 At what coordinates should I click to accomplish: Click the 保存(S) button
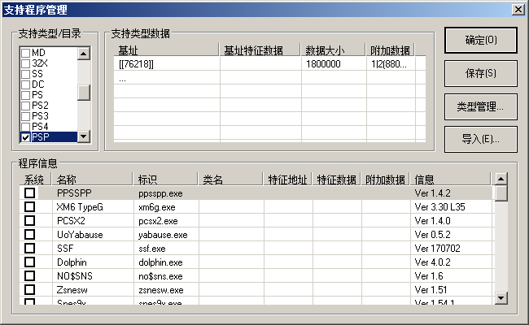point(480,73)
